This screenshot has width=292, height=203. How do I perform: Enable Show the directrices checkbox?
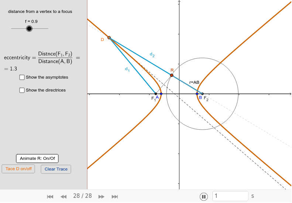pos(22,90)
